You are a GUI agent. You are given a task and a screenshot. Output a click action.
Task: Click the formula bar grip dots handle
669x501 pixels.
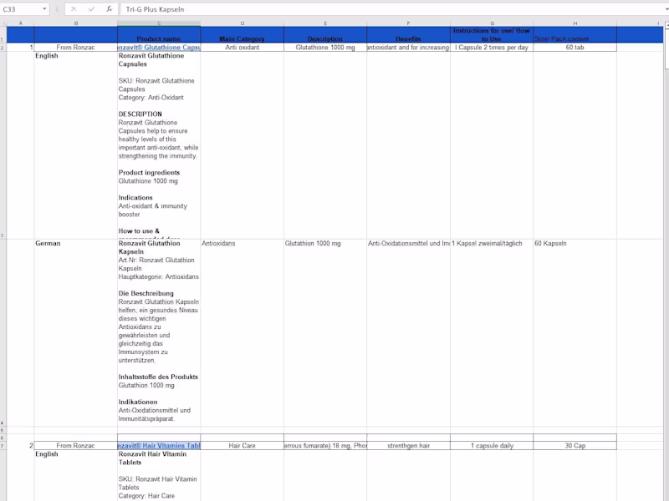[x=57, y=9]
